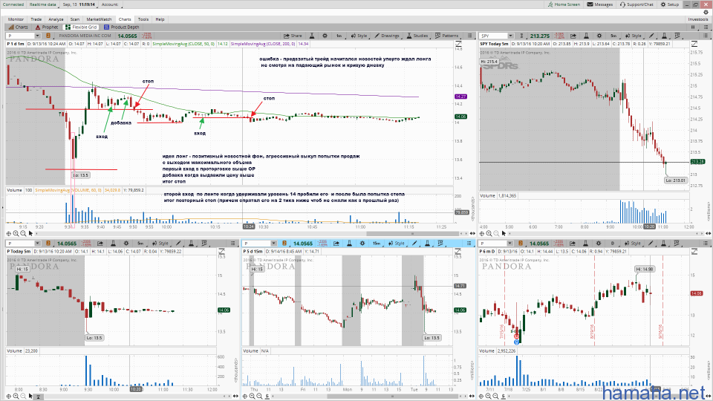Open settings gear on P Today 5m chart
Screen dimensions: 713x401
(126, 244)
